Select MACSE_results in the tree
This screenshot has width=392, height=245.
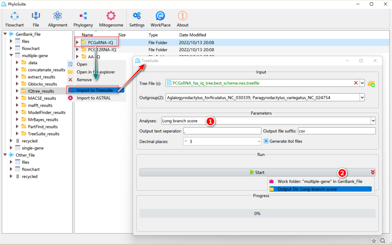coord(42,98)
